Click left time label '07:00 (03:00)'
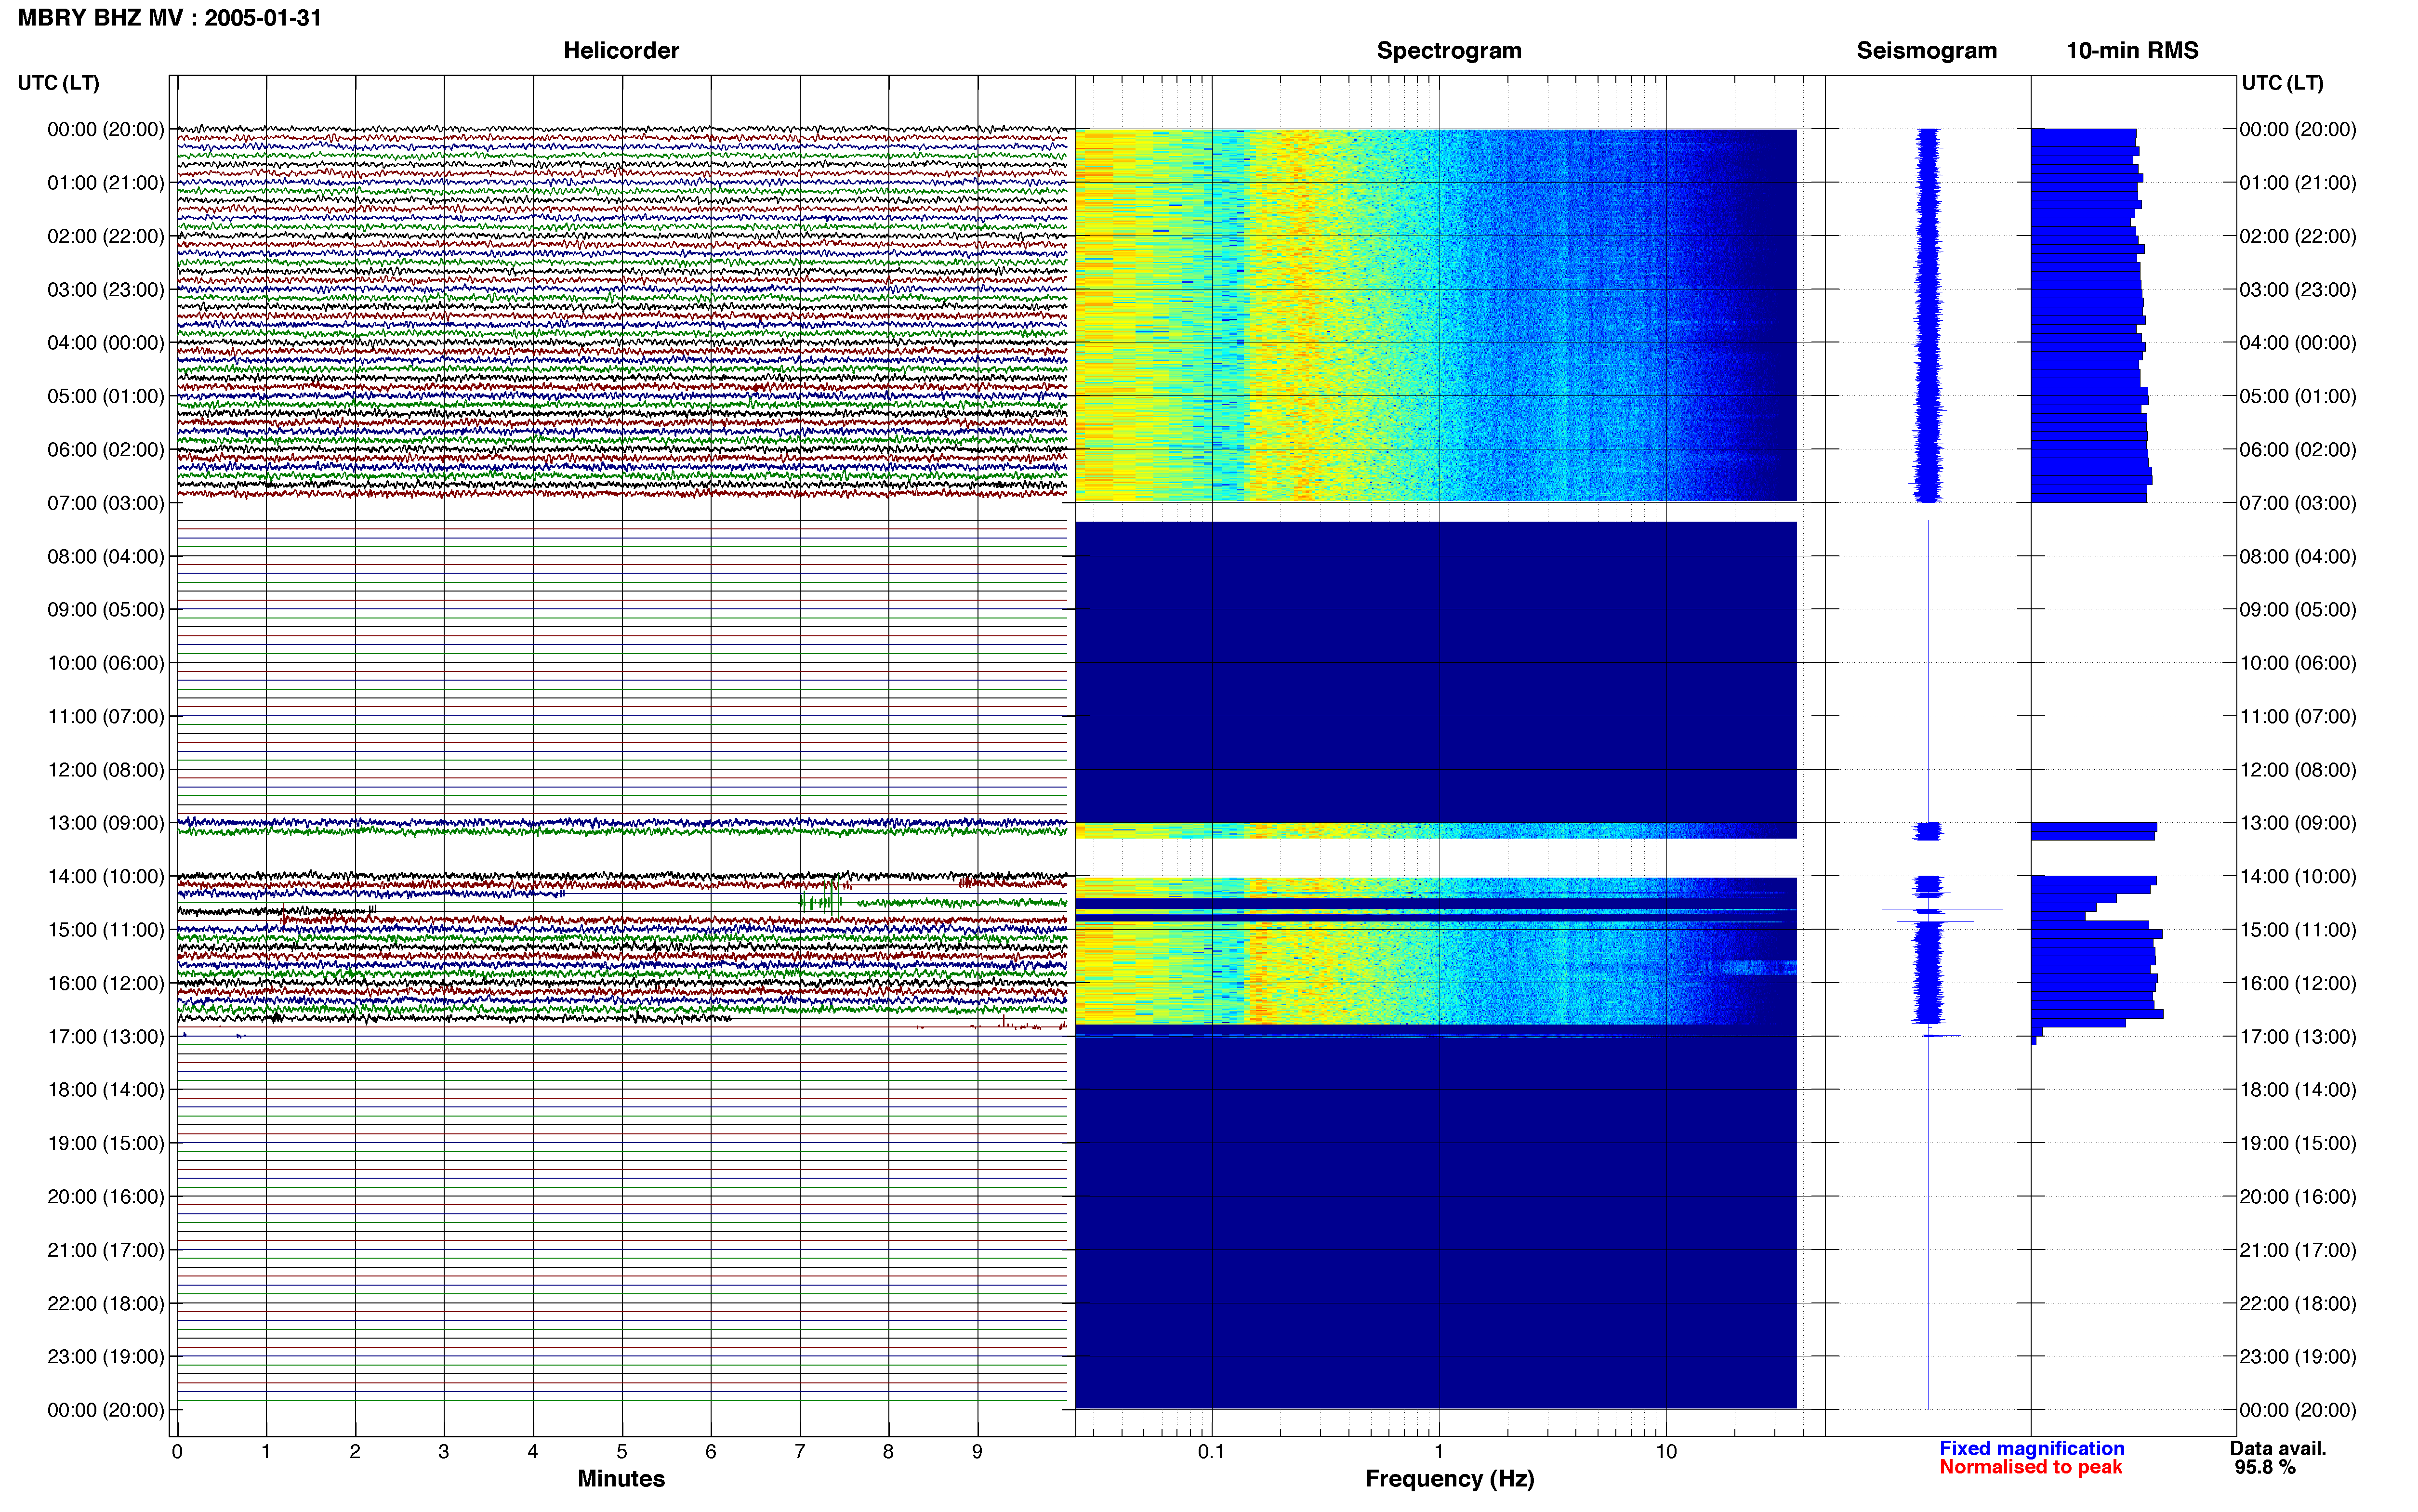This screenshot has width=2418, height=1512. [106, 503]
